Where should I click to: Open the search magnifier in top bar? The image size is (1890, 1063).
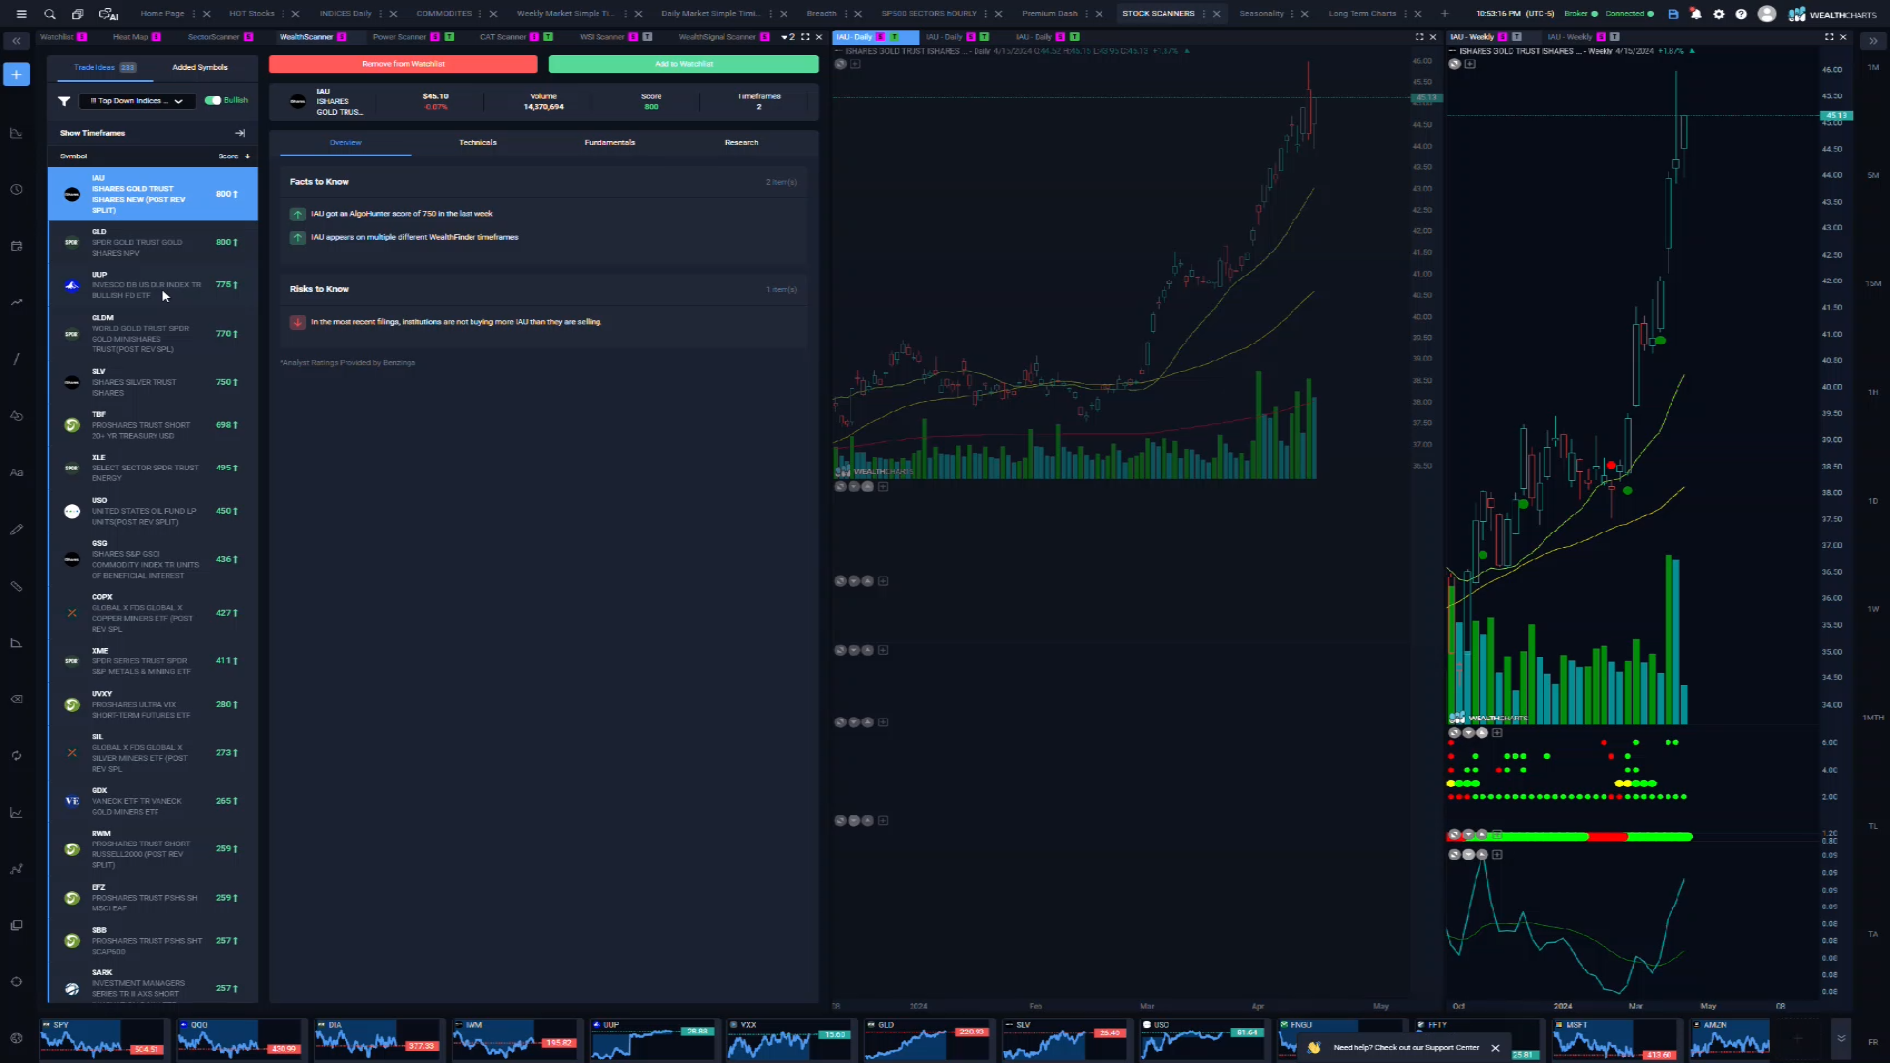click(49, 14)
